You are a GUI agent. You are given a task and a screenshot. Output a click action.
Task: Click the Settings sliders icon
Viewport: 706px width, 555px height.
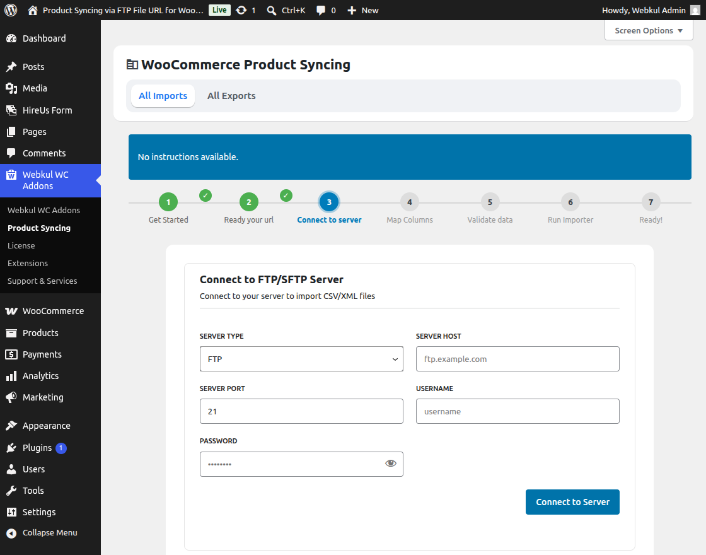[x=11, y=512]
